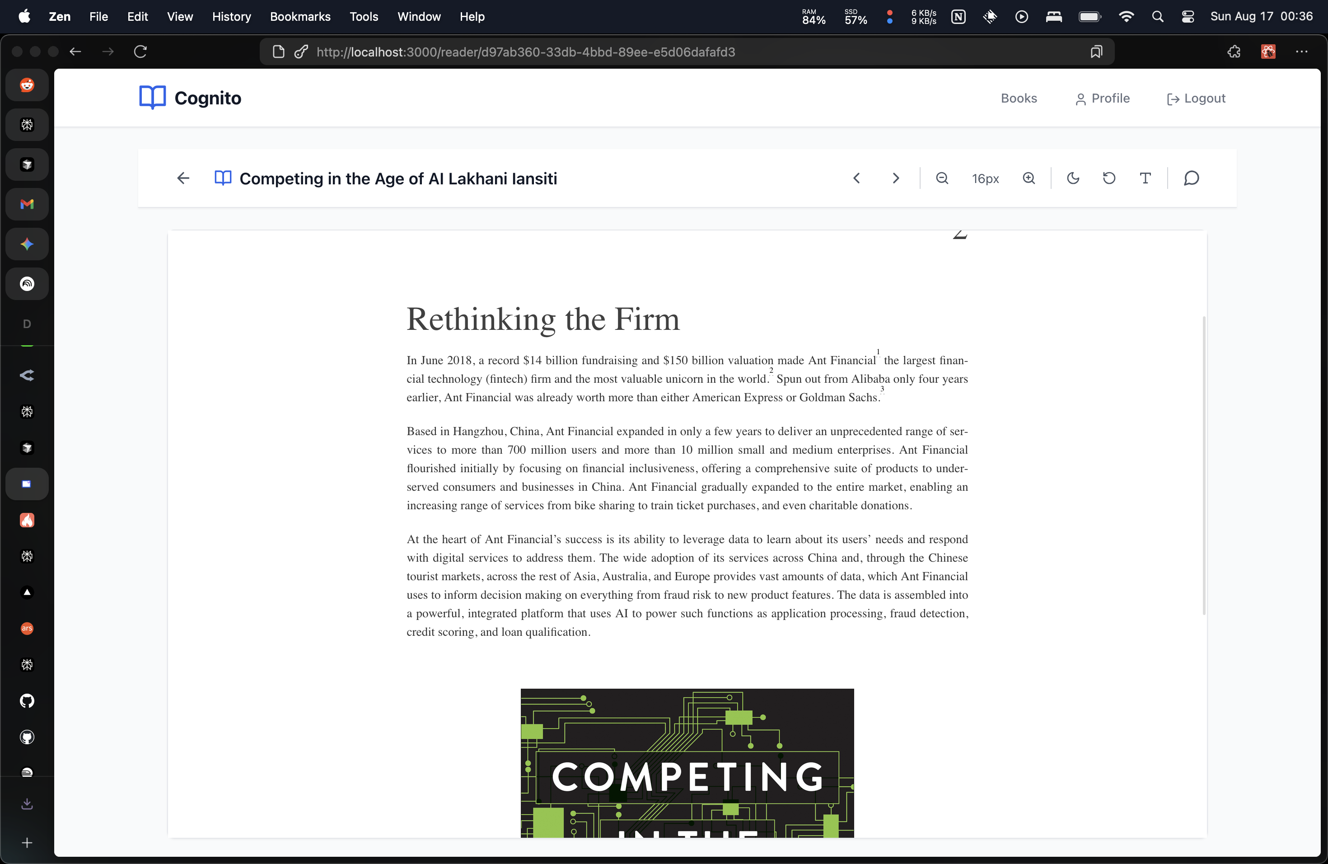1328x864 pixels.
Task: Reload the current page
Action: click(140, 52)
